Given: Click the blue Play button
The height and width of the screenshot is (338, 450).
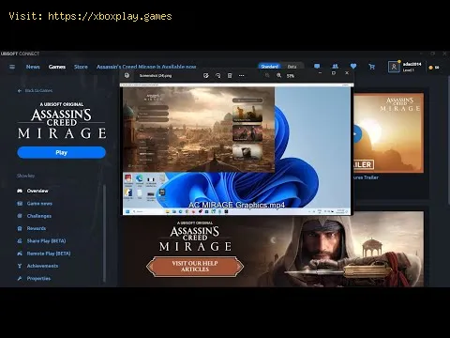Looking at the screenshot, I should point(62,152).
